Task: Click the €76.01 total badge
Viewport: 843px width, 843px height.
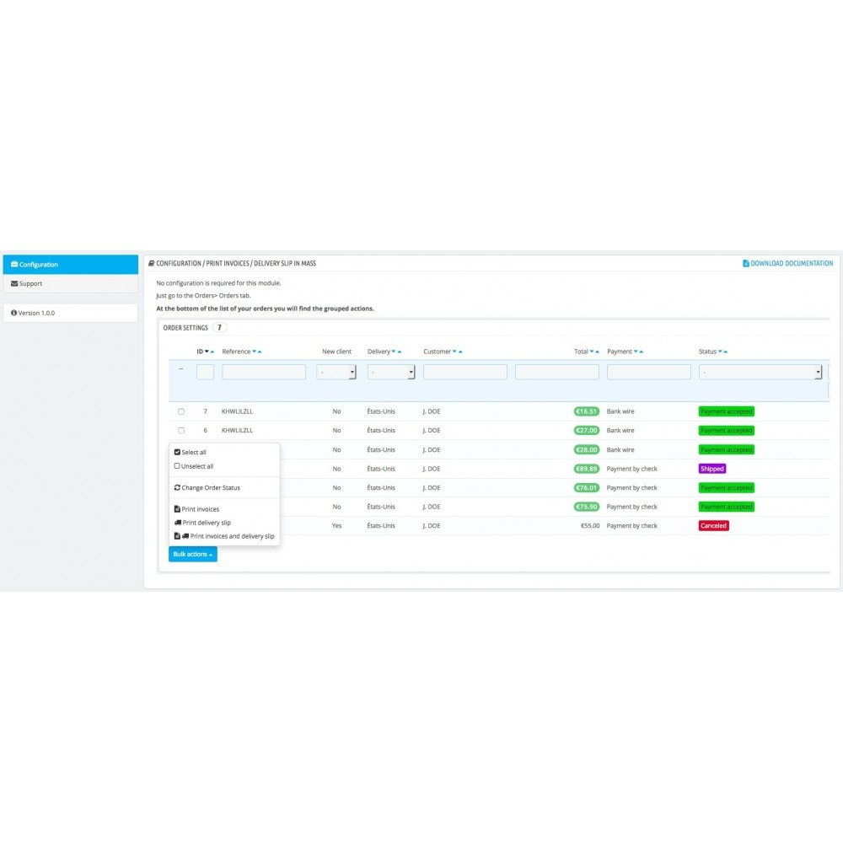Action: tap(587, 488)
